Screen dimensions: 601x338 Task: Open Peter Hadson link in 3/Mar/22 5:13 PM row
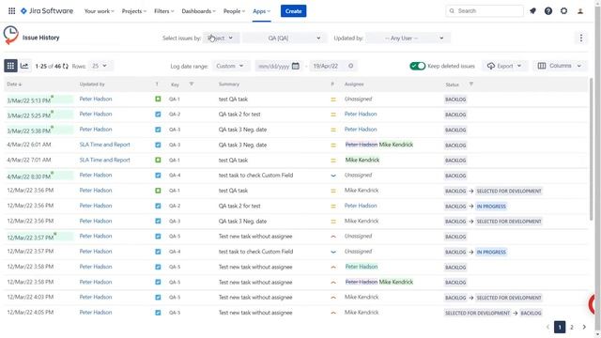coord(96,99)
